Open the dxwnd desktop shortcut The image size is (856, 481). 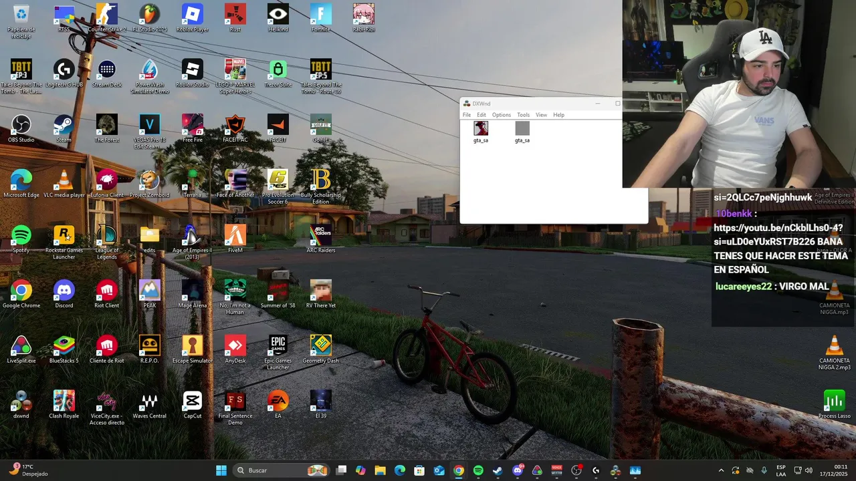point(21,405)
